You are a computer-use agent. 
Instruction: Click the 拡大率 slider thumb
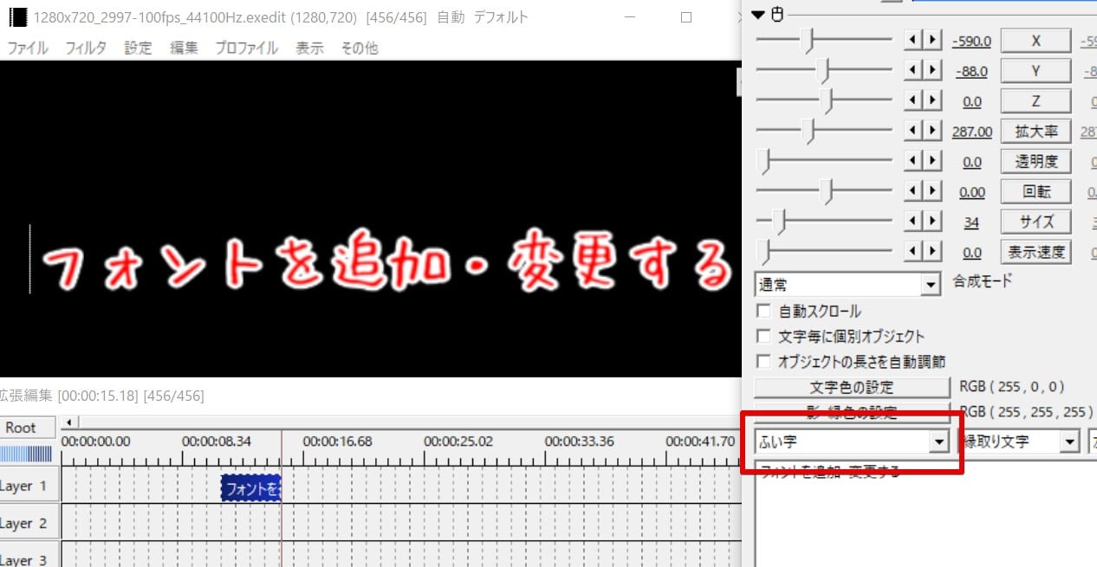tap(809, 132)
